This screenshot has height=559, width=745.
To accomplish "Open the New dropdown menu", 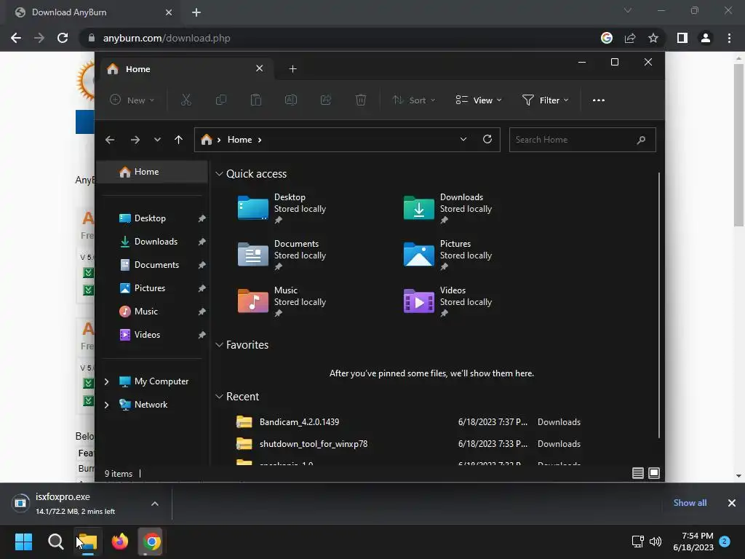I will pyautogui.click(x=132, y=100).
